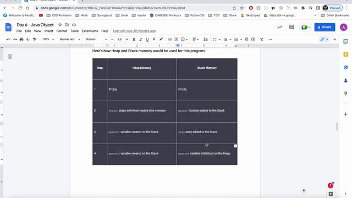Open the Normal text style dropdown
The image size is (352, 198).
[70, 39]
